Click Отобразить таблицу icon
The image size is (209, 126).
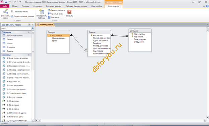(x=42, y=12)
